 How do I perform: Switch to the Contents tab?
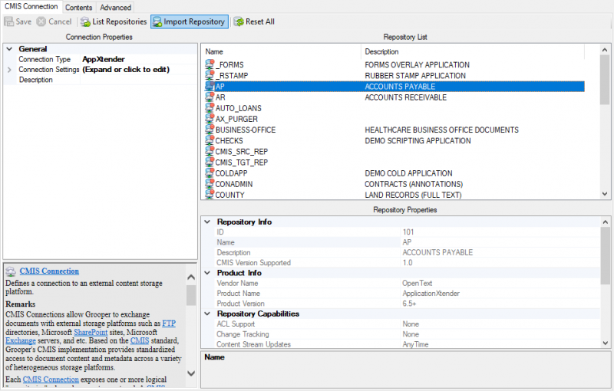coord(78,7)
